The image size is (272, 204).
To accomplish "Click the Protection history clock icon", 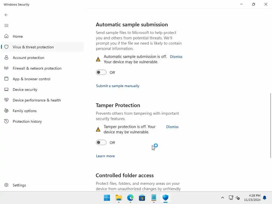I will tap(6, 121).
